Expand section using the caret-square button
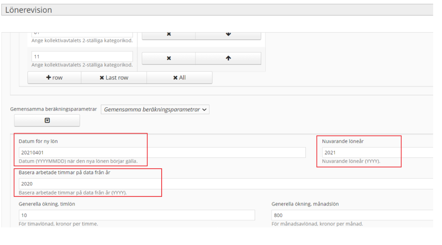The image size is (442, 245). coord(47,121)
